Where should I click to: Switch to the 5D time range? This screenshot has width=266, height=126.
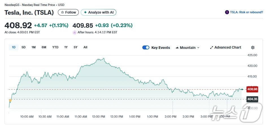(x=24, y=47)
